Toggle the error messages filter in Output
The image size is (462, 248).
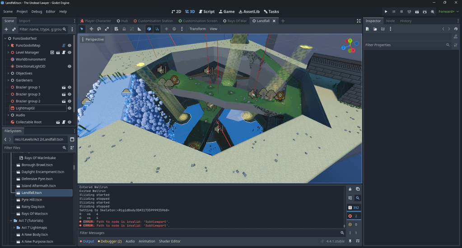pyautogui.click(x=354, y=216)
